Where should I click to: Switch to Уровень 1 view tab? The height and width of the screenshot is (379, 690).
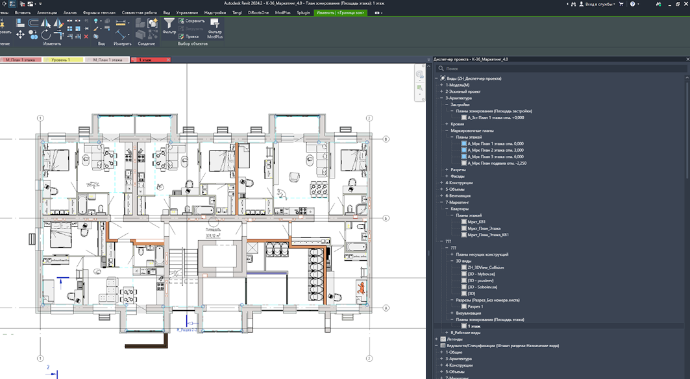pyautogui.click(x=62, y=60)
